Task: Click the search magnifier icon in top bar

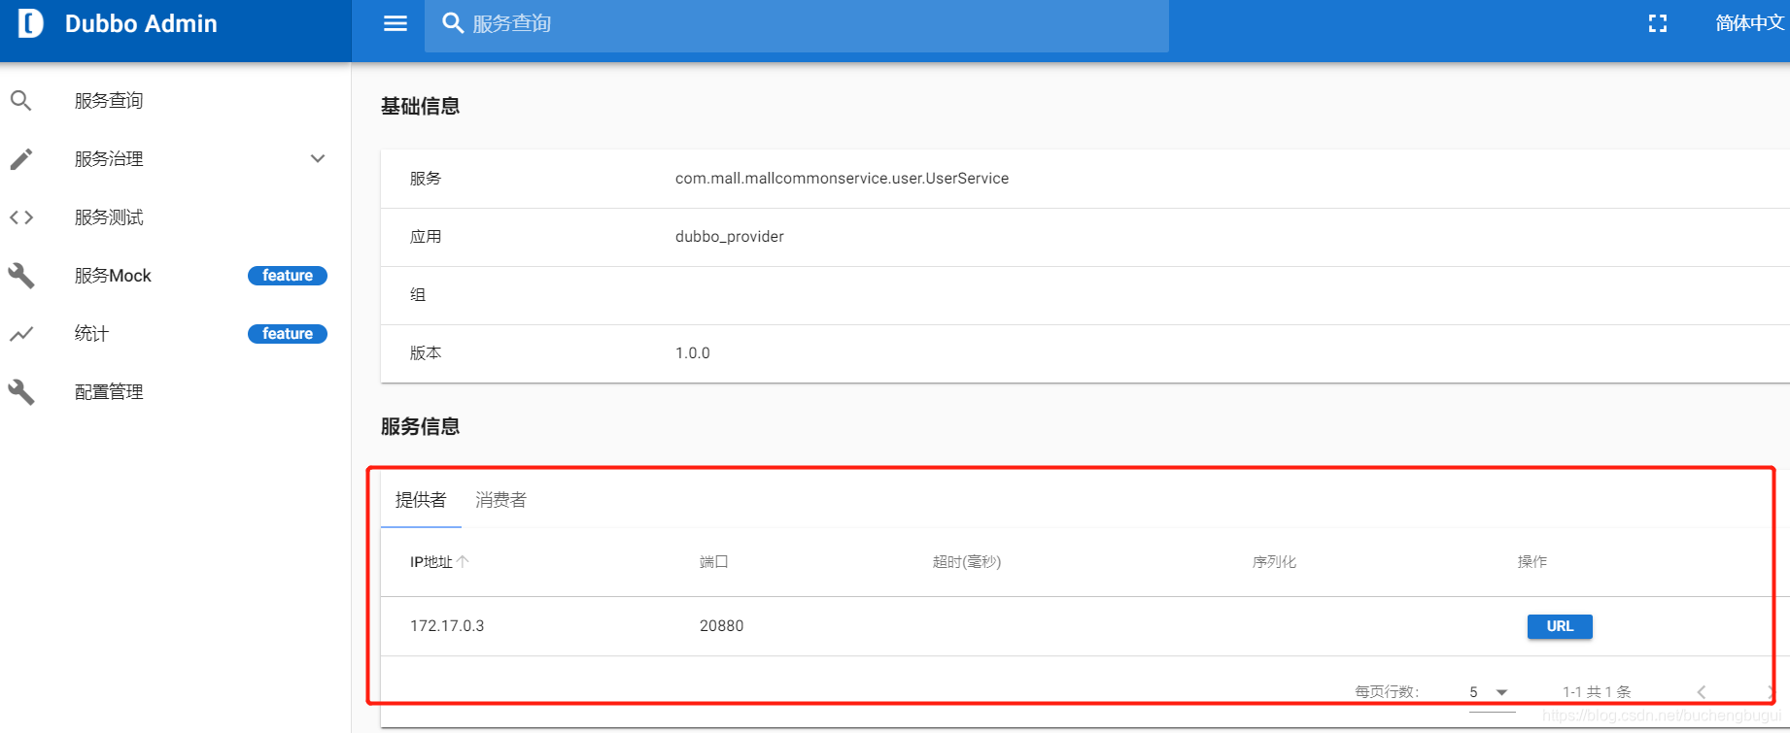Action: (453, 22)
